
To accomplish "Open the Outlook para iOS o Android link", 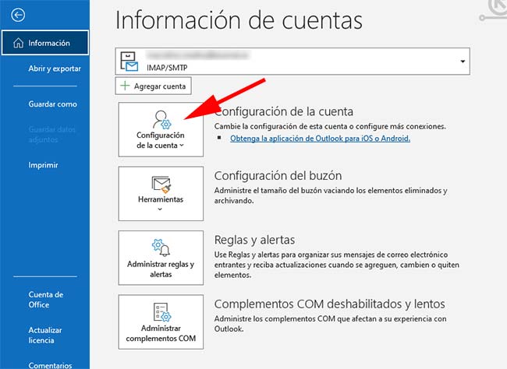I will pyautogui.click(x=320, y=139).
